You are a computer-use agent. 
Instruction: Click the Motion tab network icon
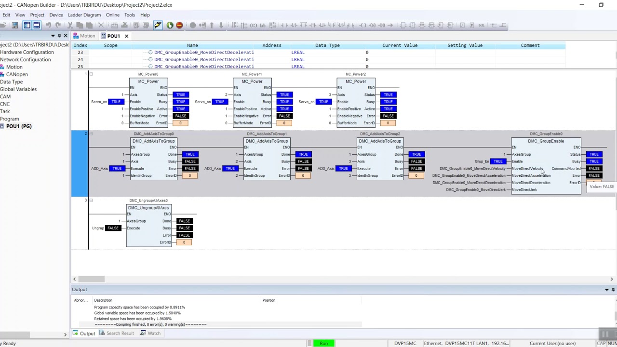[76, 36]
